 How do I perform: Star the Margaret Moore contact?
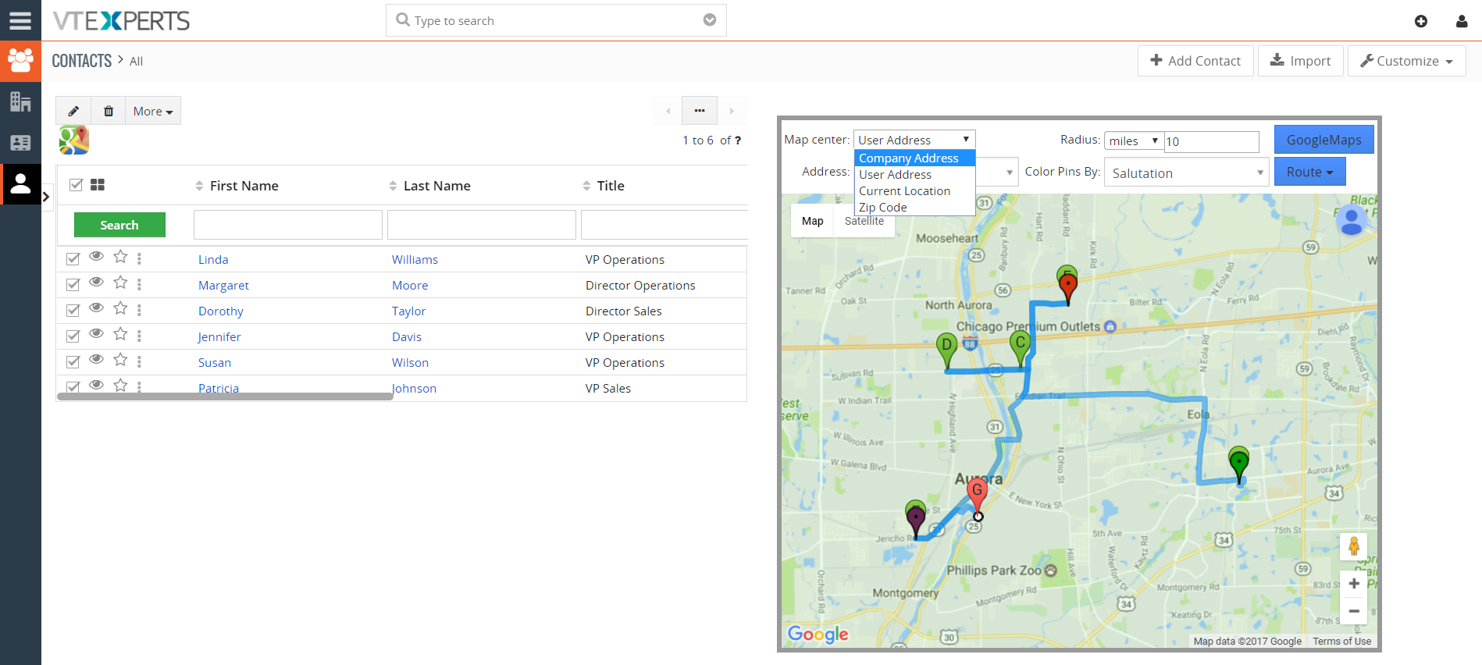click(x=120, y=283)
